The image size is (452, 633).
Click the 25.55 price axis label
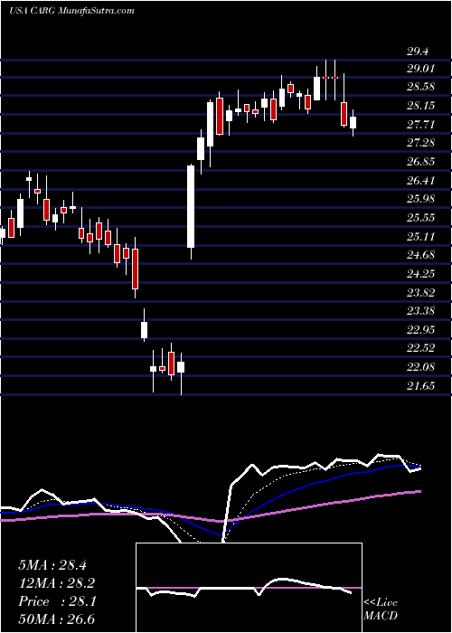click(x=420, y=218)
